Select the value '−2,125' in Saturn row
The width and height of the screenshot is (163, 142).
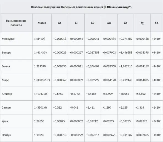pyautogui.click(x=123, y=108)
